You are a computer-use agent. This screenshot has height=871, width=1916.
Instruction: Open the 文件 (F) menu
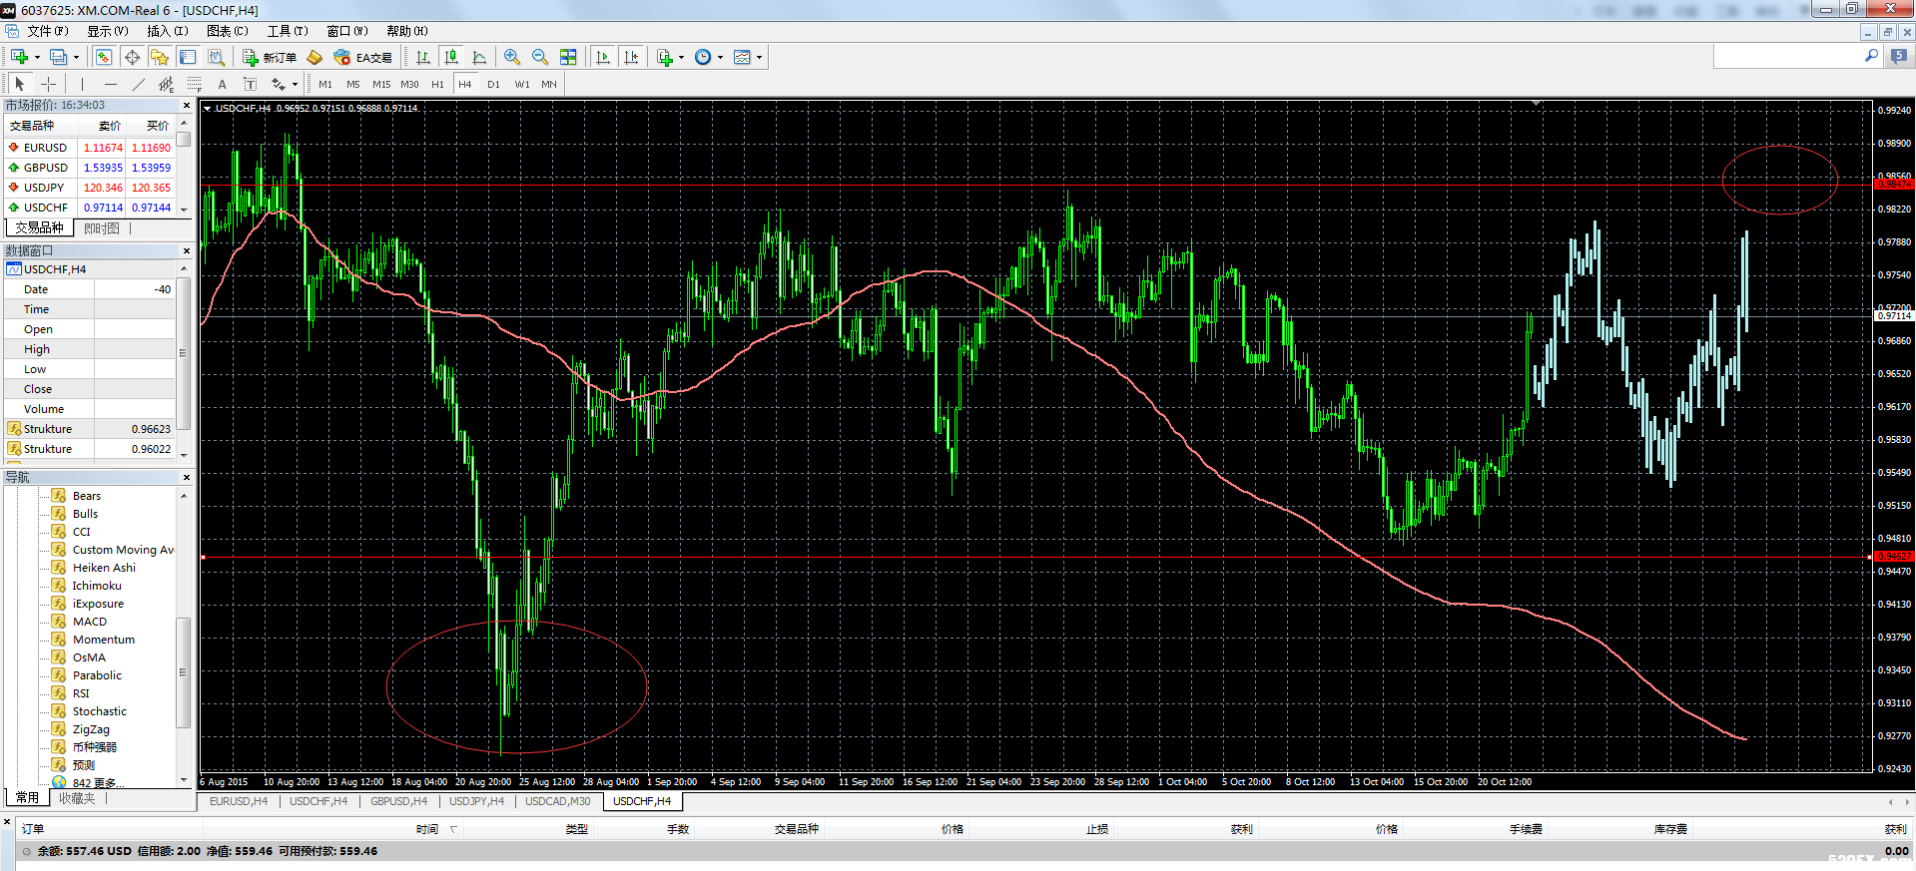coord(47,31)
